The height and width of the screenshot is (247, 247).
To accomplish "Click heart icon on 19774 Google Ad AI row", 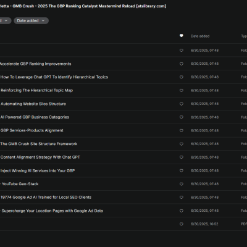I will [182, 197].
